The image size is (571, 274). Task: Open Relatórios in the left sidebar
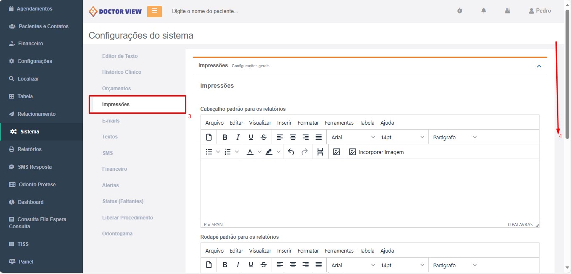click(29, 149)
